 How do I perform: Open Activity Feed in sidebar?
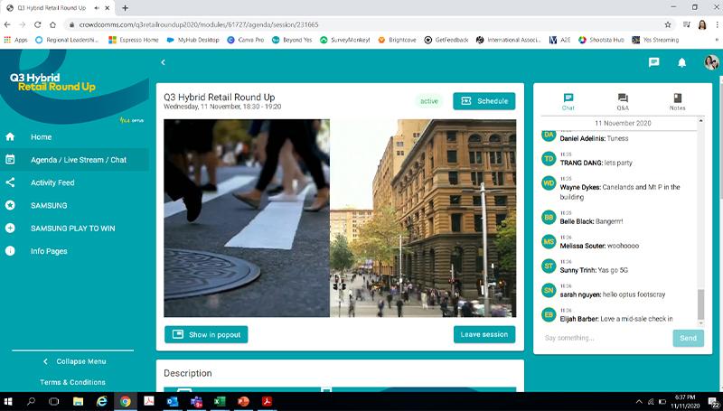click(52, 182)
